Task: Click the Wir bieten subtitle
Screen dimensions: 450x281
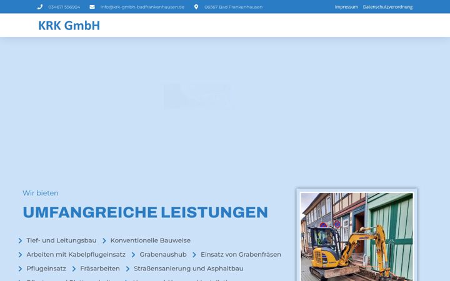Action: 41,193
